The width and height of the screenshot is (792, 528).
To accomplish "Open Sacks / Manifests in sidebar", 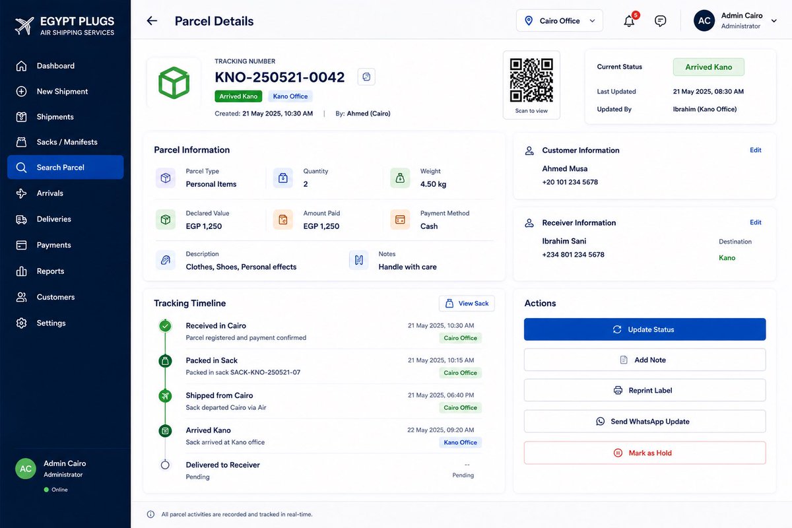I will click(65, 142).
